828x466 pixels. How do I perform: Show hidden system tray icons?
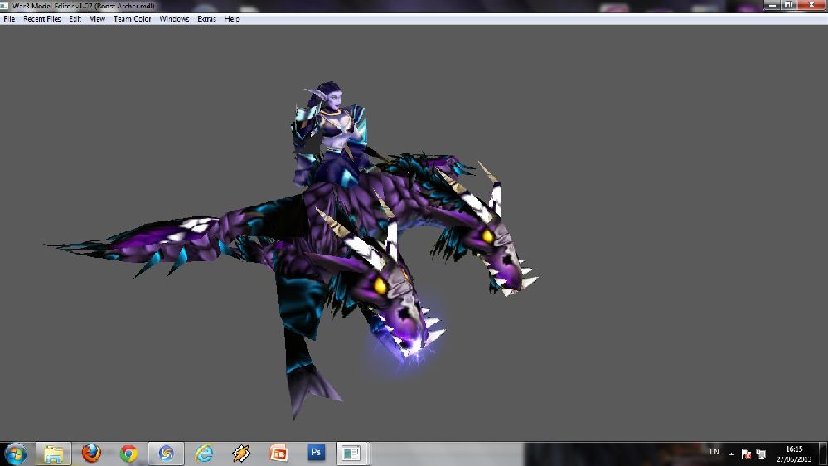tap(731, 454)
